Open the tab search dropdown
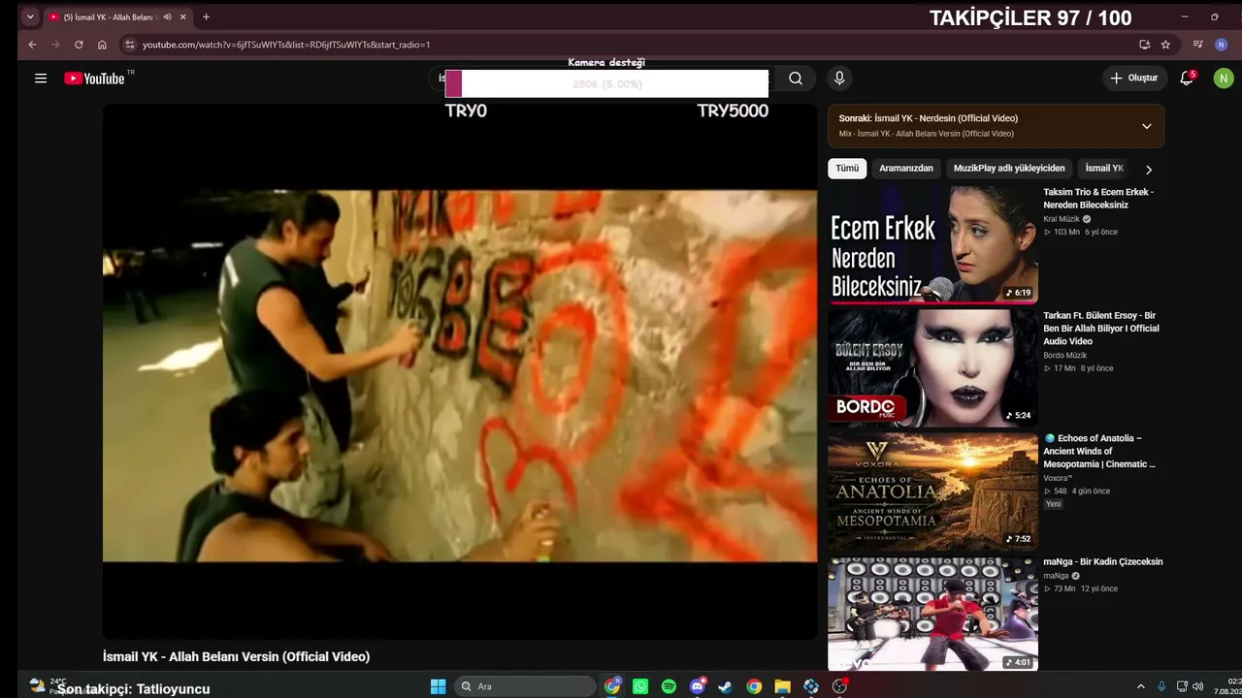This screenshot has height=698, width=1242. [x=30, y=16]
